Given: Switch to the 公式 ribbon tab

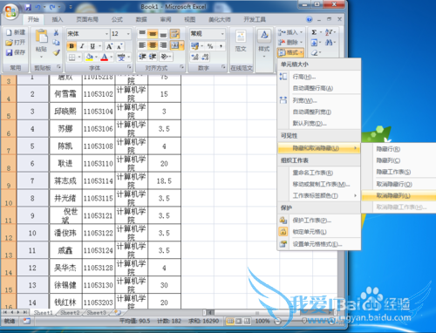Looking at the screenshot, I should 117,19.
